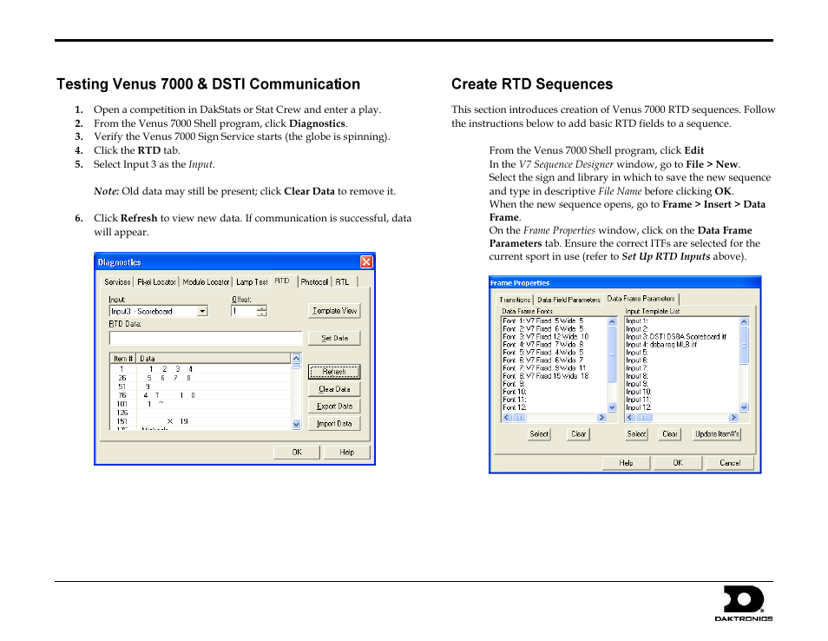
Task: Click right scroll arrow under Data Frame Fonts
Action: pos(601,418)
